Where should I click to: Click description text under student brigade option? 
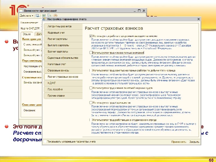143,128
